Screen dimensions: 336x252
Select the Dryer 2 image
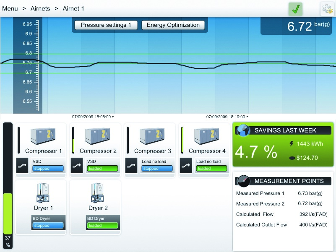click(x=97, y=193)
